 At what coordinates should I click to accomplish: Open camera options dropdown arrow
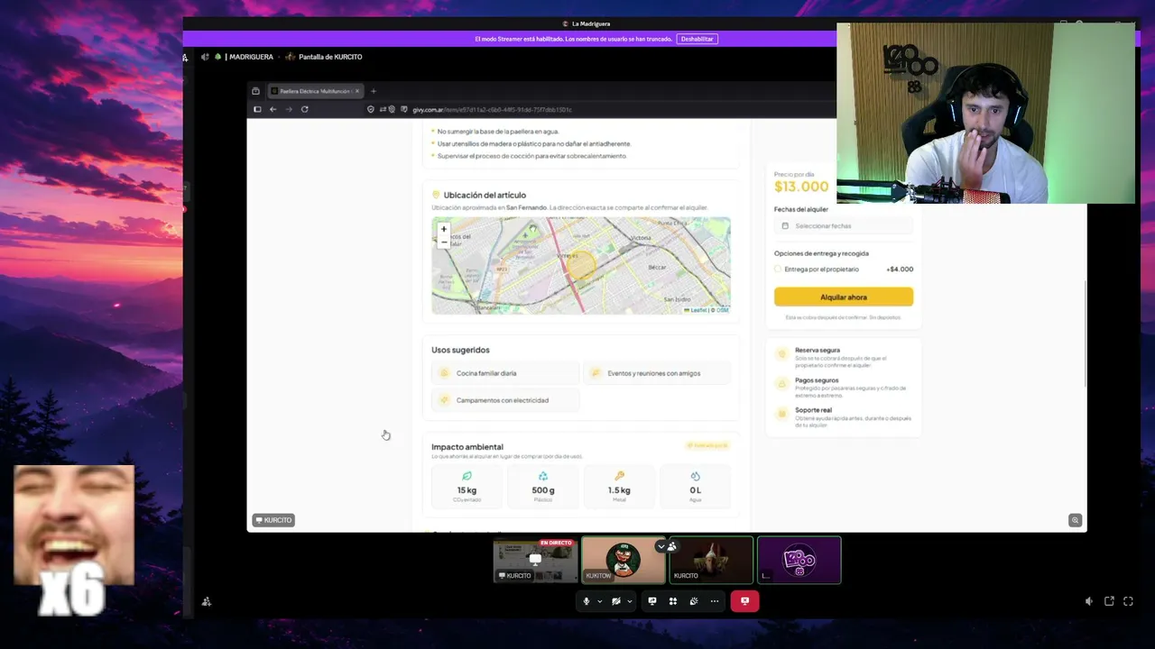click(629, 601)
